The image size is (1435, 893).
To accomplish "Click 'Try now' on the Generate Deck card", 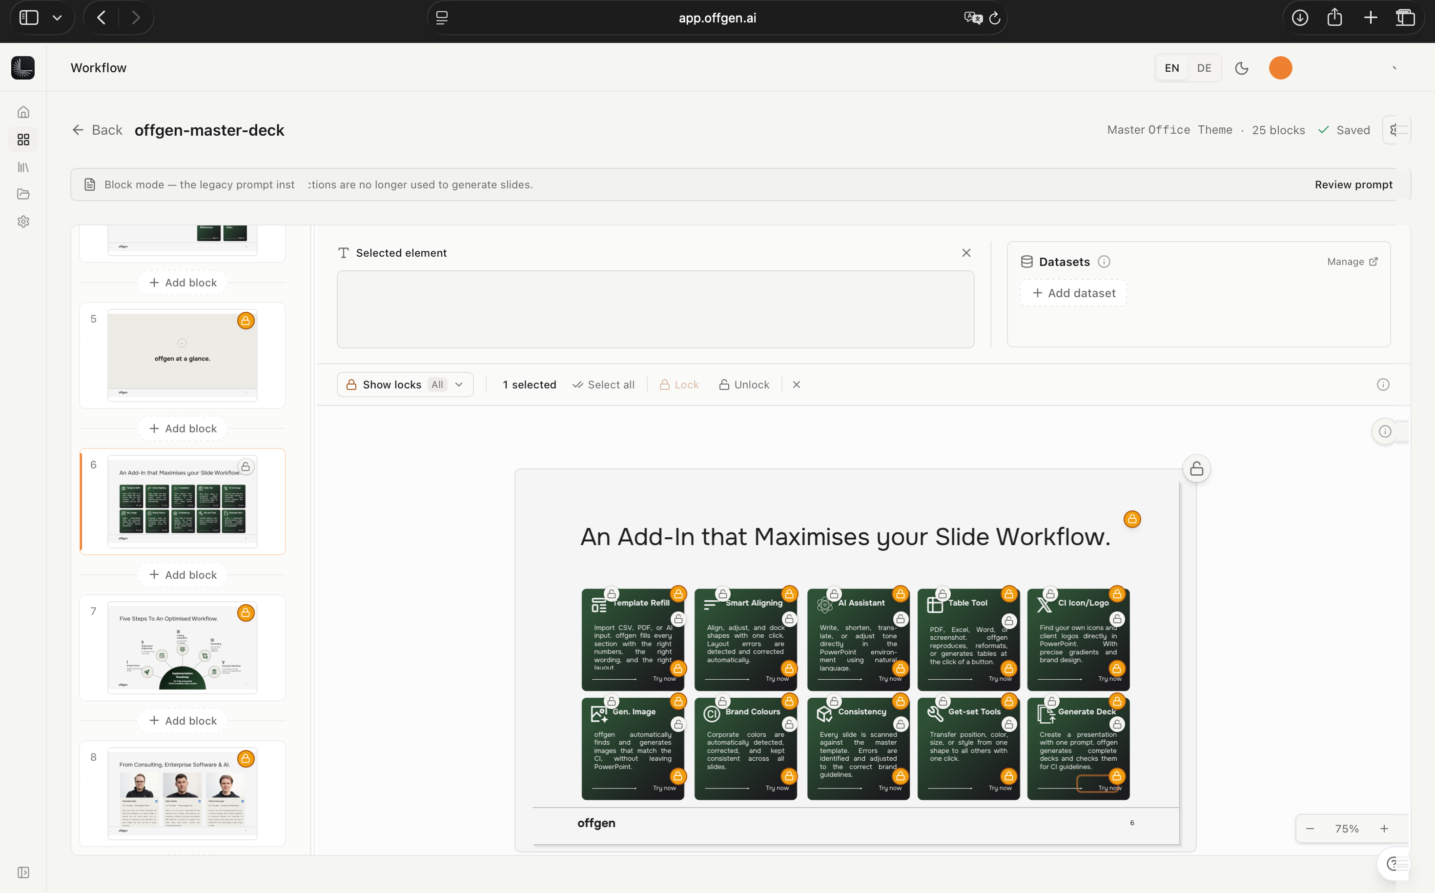I will click(x=1109, y=788).
